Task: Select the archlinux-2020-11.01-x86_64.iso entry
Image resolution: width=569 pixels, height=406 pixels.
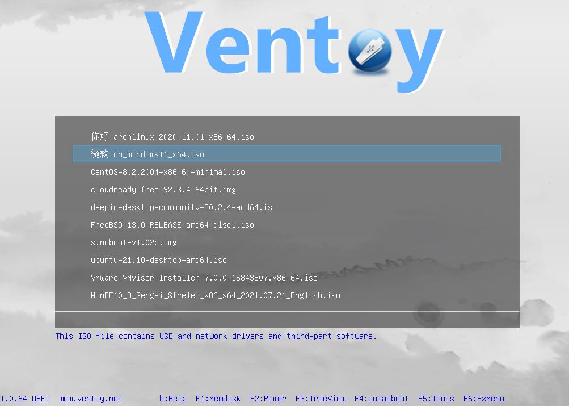Action: 172,136
